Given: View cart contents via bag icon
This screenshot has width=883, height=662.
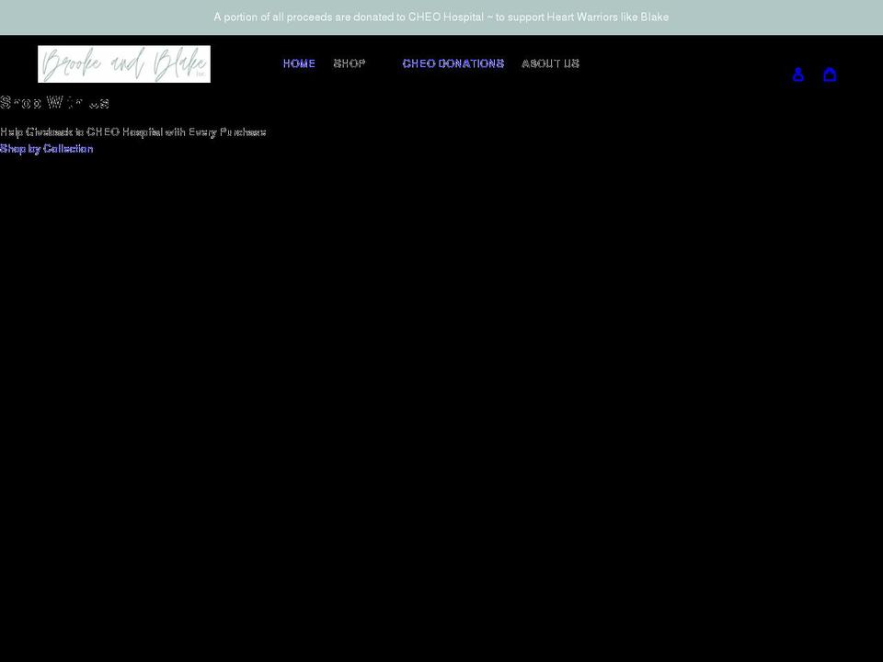Looking at the screenshot, I should 830,74.
